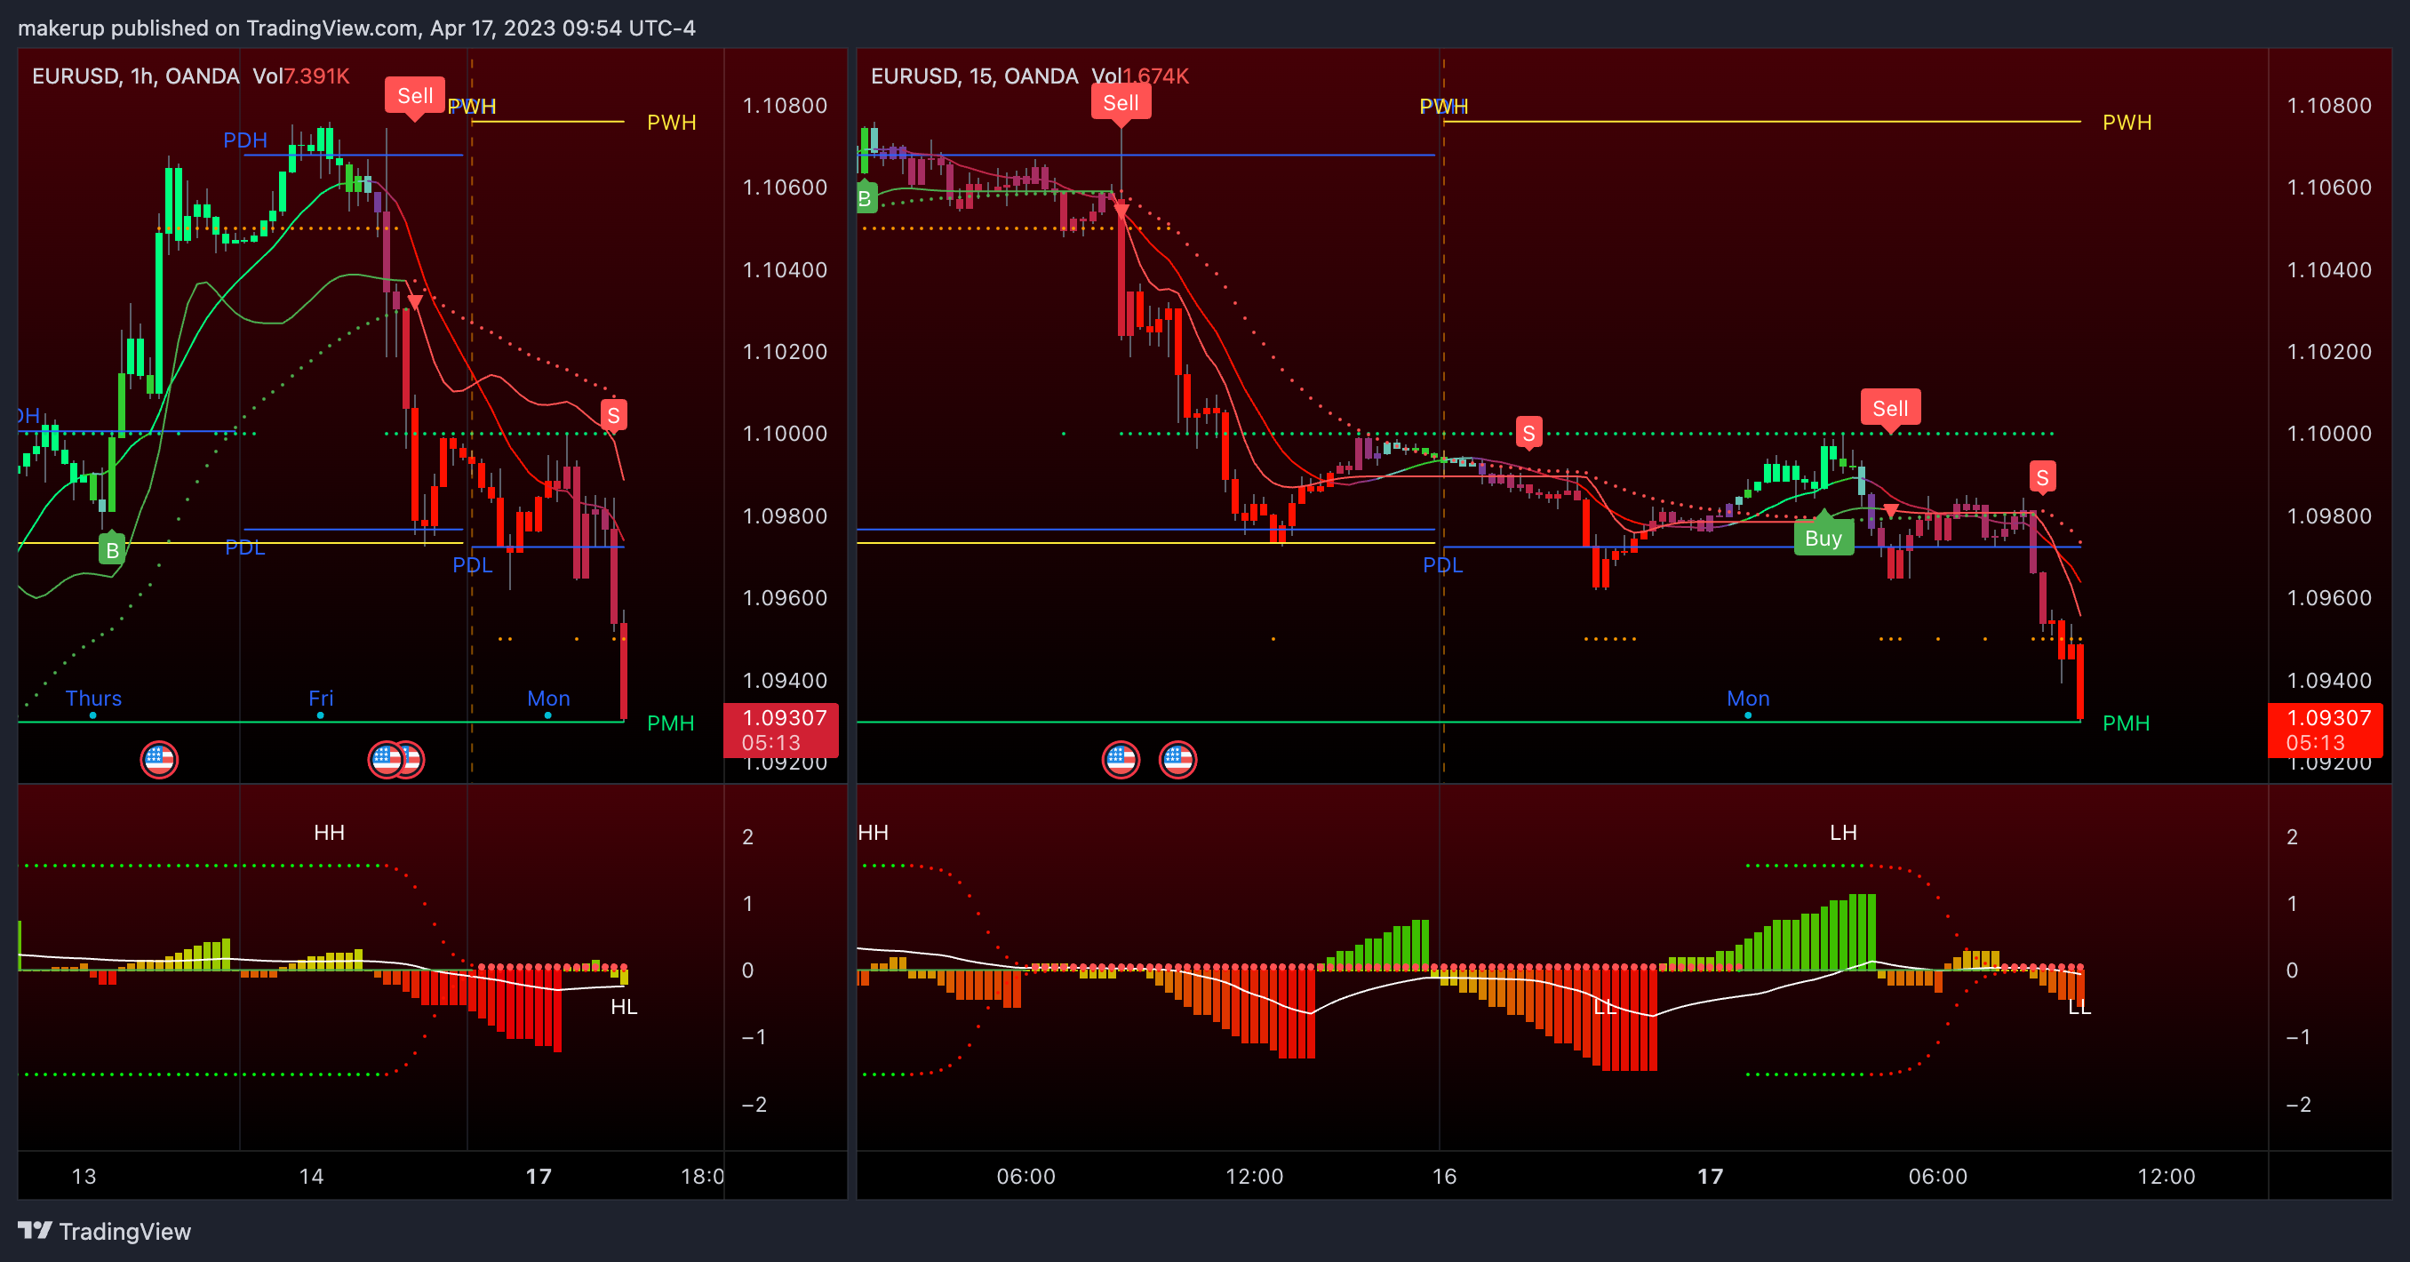Click bold date 17 on the 1h time axis
The width and height of the screenshot is (2410, 1262).
pos(539,1177)
